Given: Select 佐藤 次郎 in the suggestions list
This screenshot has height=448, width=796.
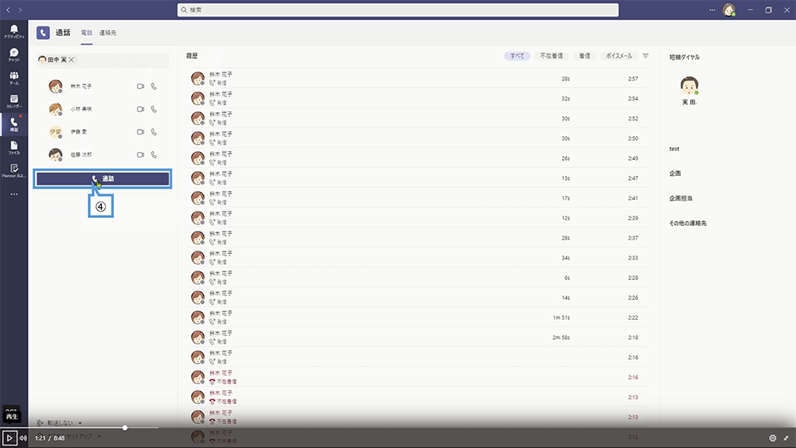Looking at the screenshot, I should [x=103, y=154].
